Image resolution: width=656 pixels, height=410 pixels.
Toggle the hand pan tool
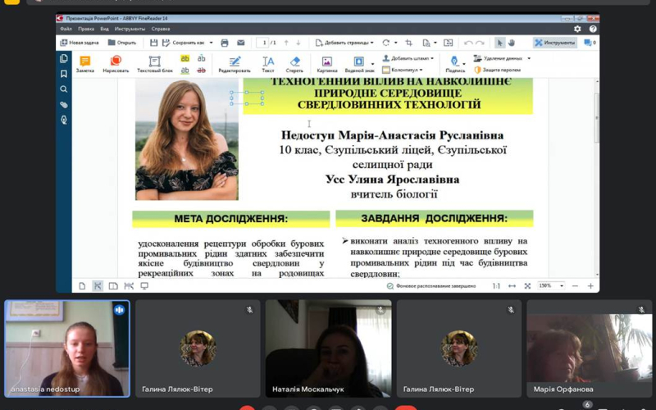[512, 43]
